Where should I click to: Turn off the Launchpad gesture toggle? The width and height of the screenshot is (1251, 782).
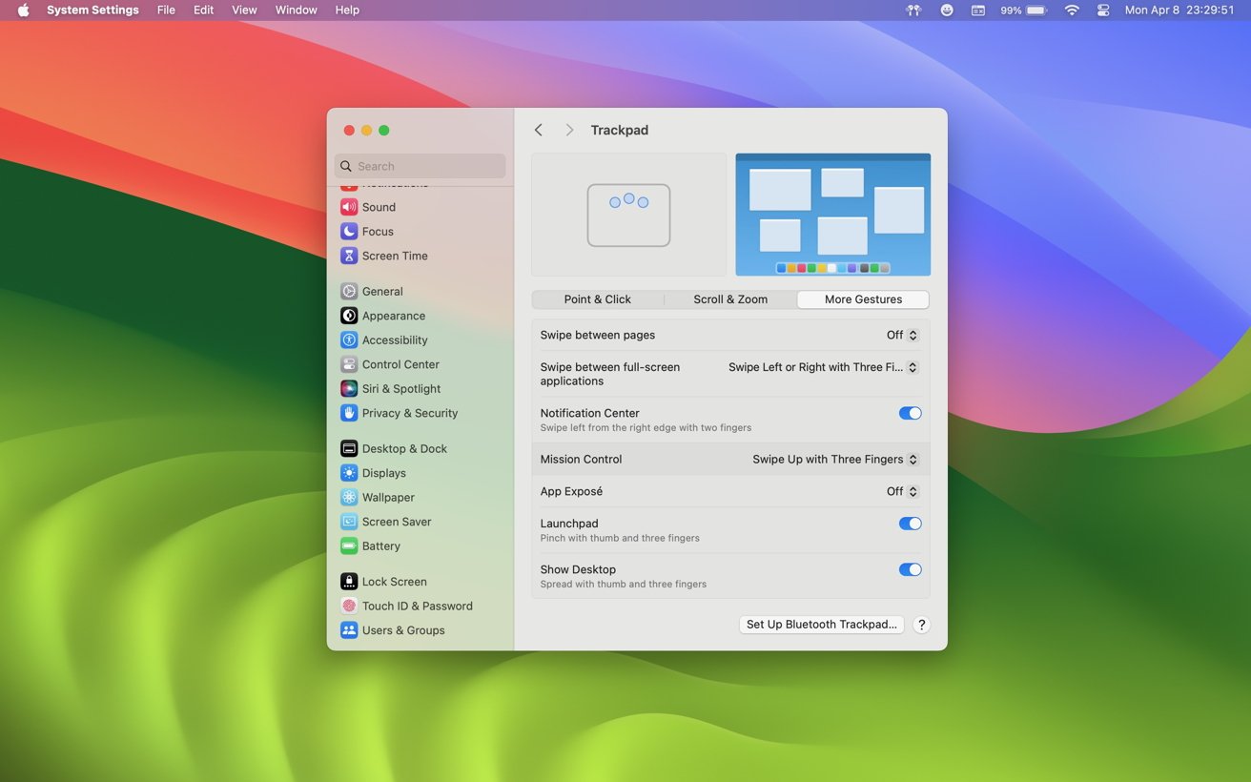pos(910,523)
